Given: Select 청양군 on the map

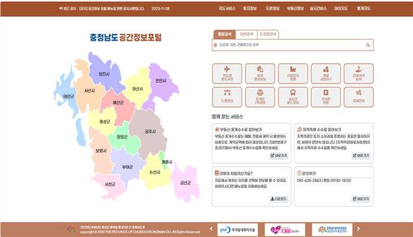Looking at the screenshot, I should (x=122, y=137).
